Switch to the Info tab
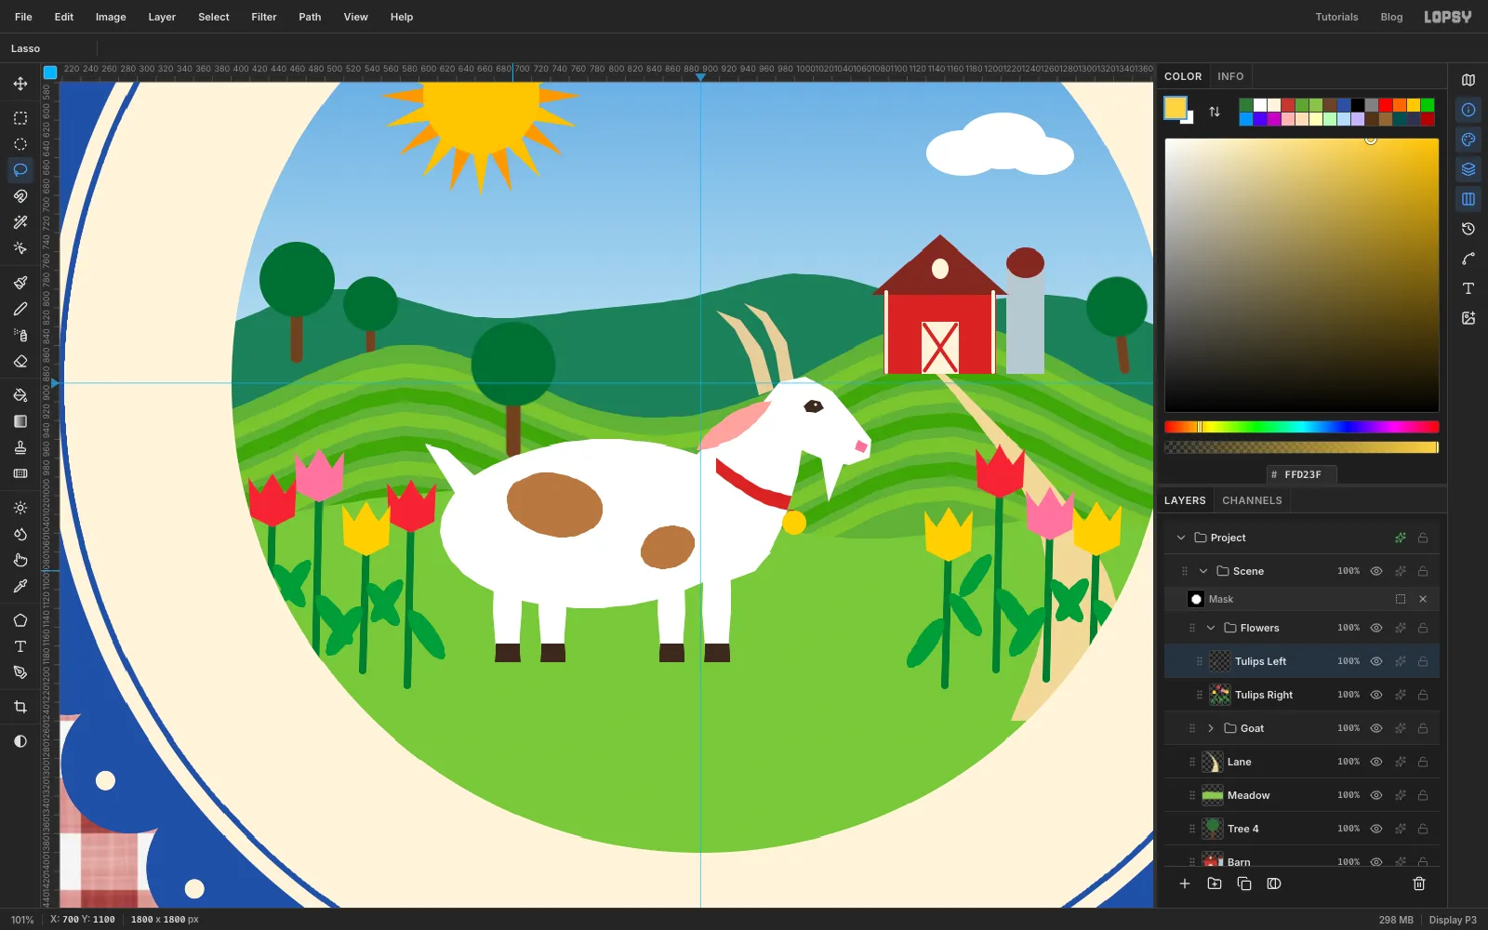The image size is (1488, 930). (1230, 76)
